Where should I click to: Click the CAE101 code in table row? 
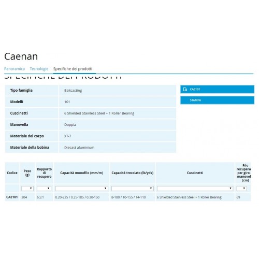(12, 197)
